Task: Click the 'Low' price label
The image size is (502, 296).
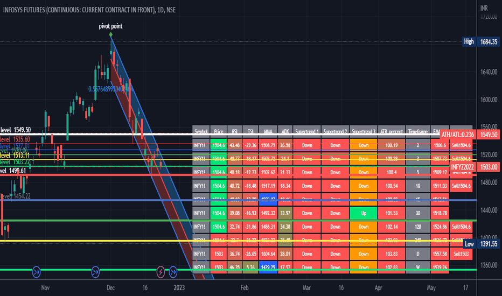Action: point(469,244)
